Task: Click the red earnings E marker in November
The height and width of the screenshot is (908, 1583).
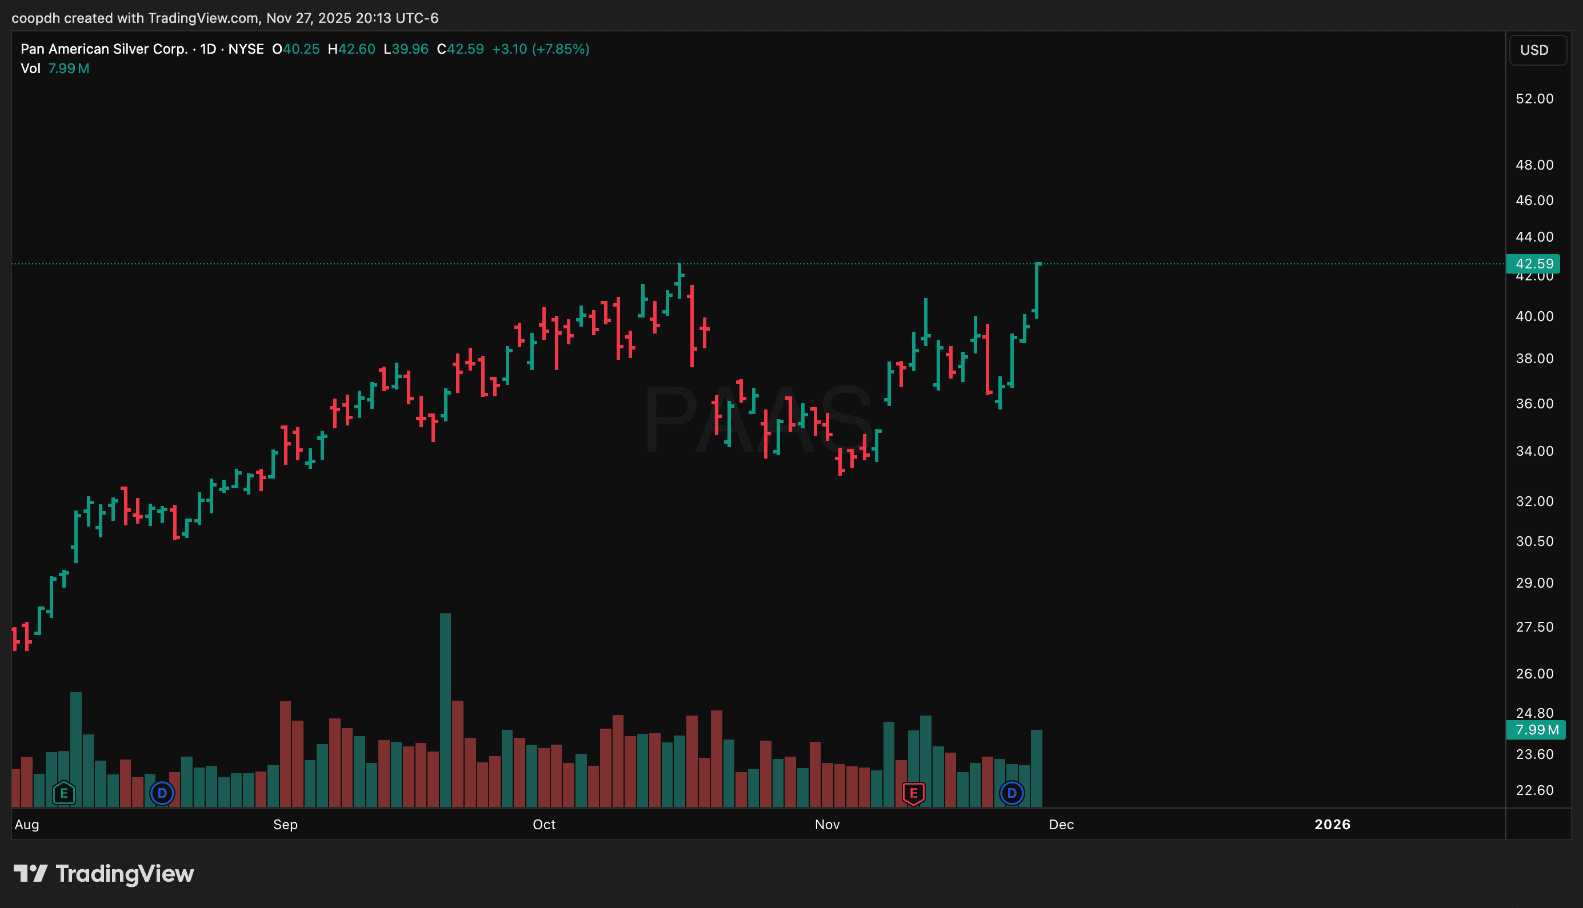Action: pos(913,793)
